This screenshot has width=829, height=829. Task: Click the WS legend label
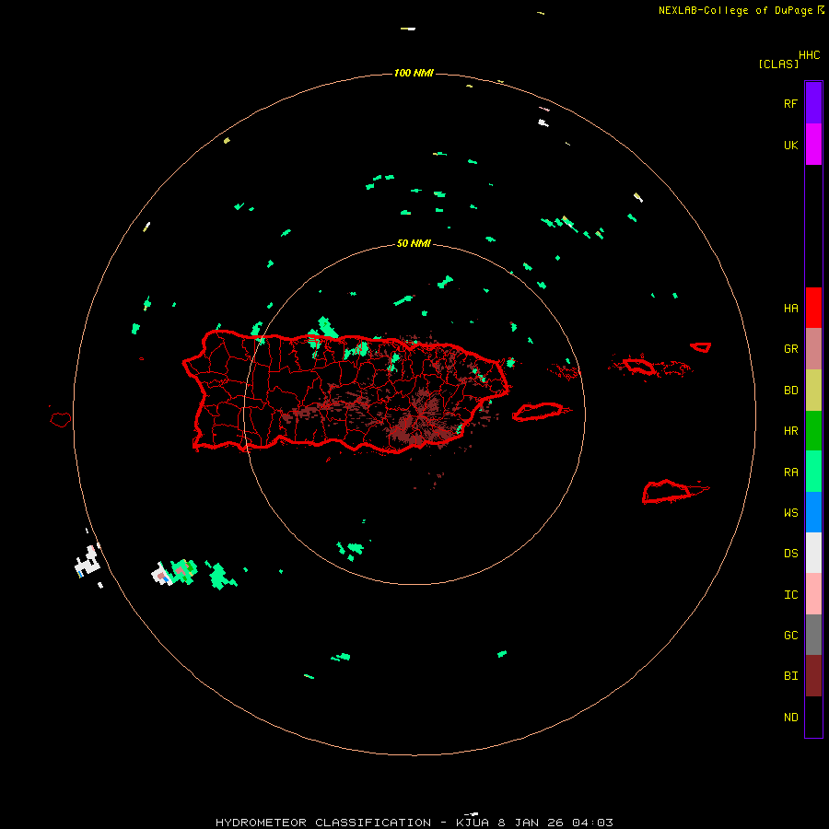[x=790, y=513]
